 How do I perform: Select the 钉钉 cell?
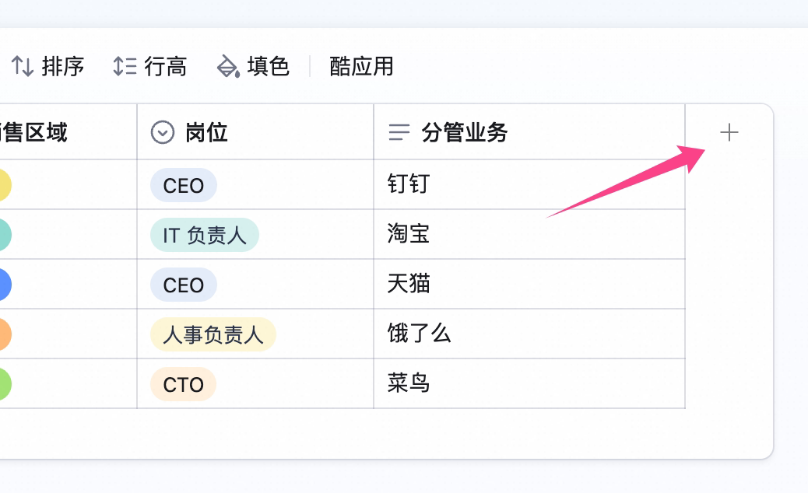[529, 184]
